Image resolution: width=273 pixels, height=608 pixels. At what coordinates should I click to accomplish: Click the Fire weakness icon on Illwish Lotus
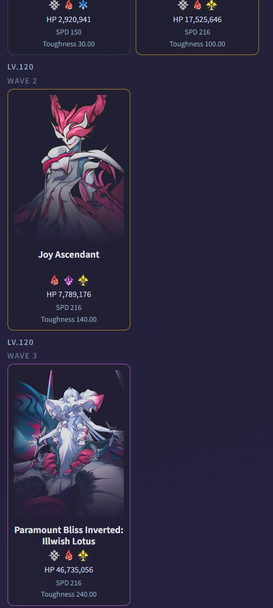(x=68, y=556)
